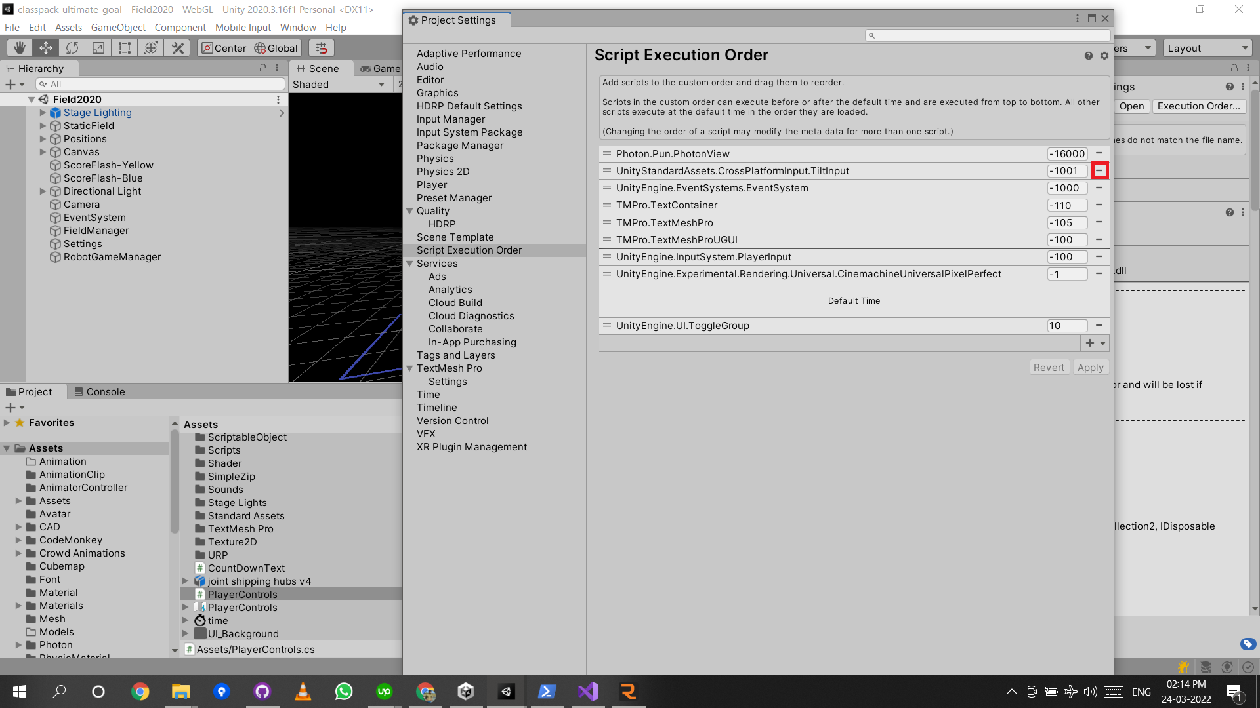Toggle Global handle rotation button
The image size is (1260, 708).
(x=276, y=48)
